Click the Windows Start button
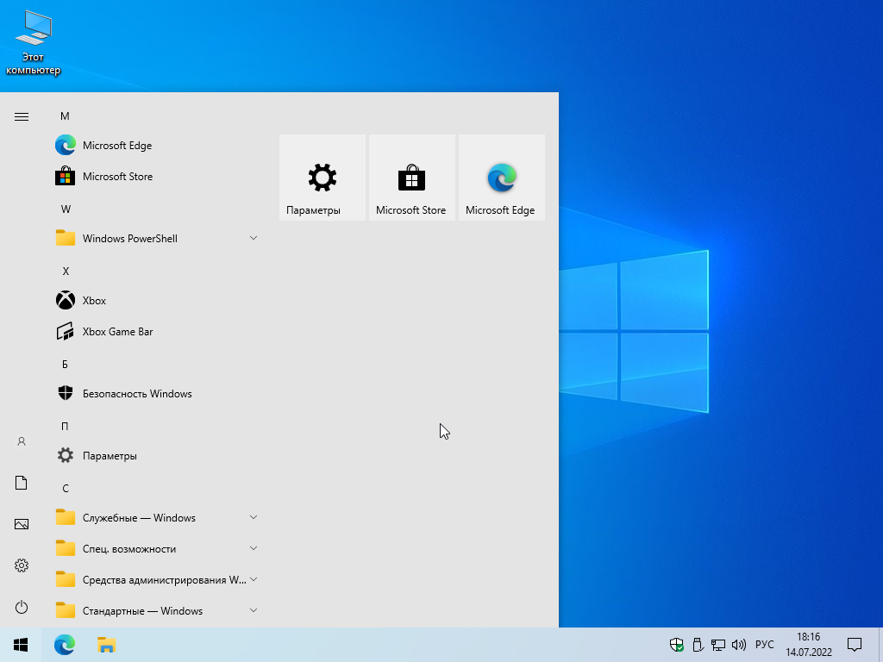 pos(21,645)
